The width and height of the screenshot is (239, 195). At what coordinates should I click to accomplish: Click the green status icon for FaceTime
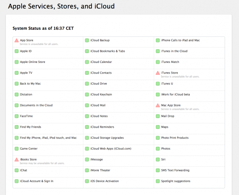pos(17,116)
